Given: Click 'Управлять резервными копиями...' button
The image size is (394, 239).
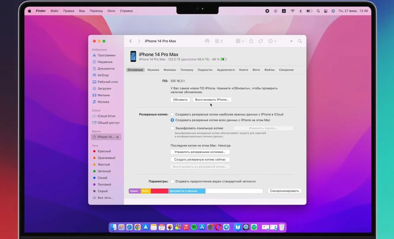Looking at the screenshot, I should (200, 152).
